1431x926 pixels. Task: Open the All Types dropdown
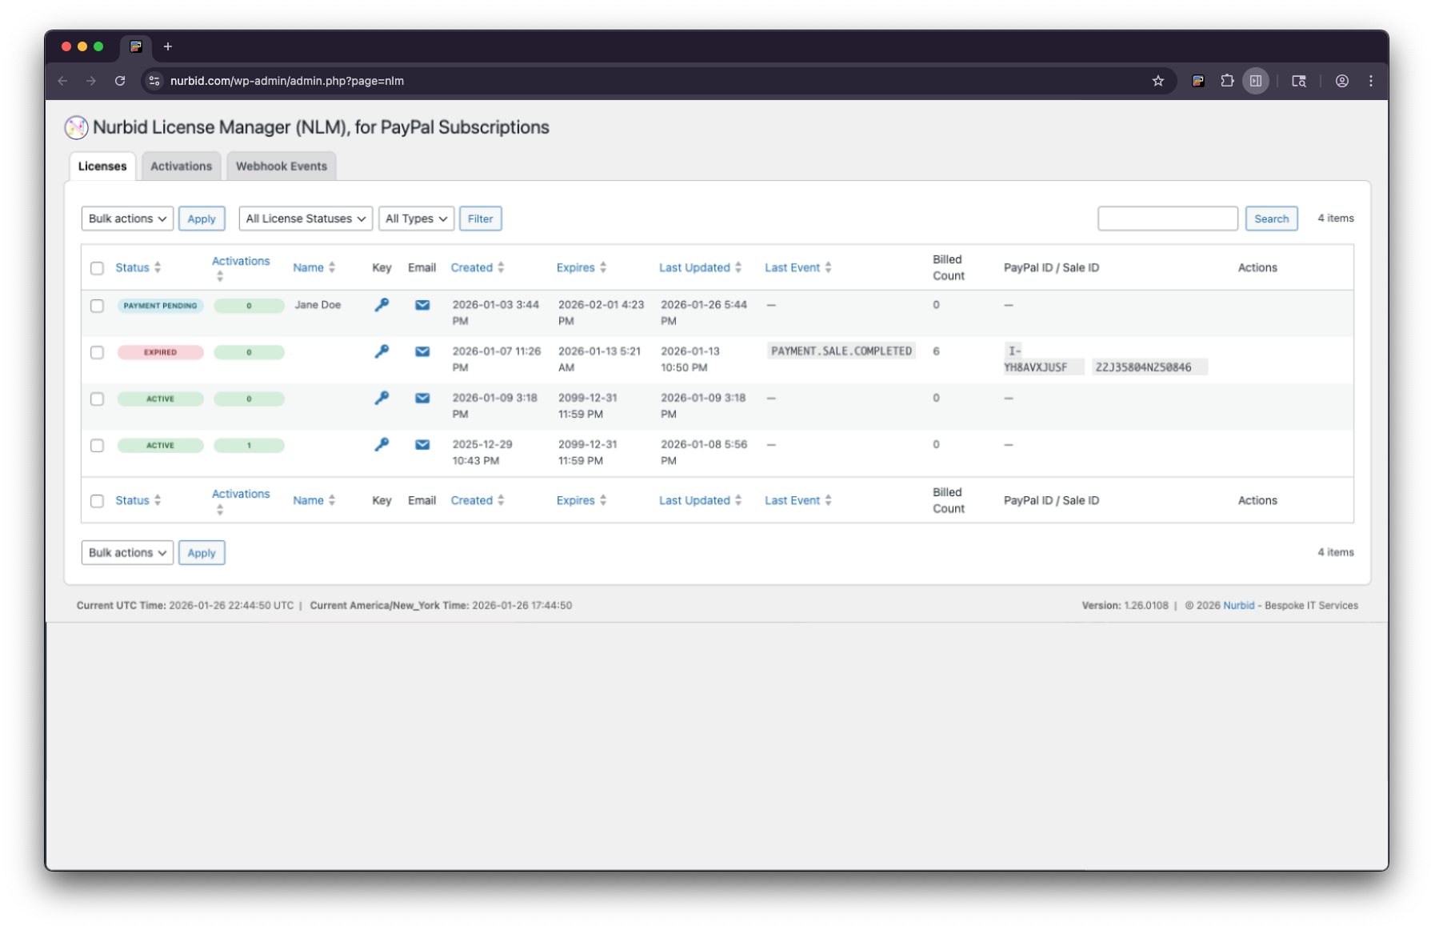point(416,218)
